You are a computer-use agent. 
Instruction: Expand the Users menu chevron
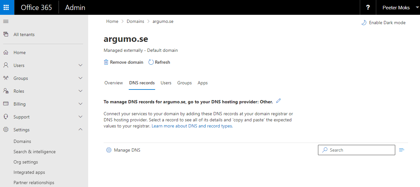[80, 65]
